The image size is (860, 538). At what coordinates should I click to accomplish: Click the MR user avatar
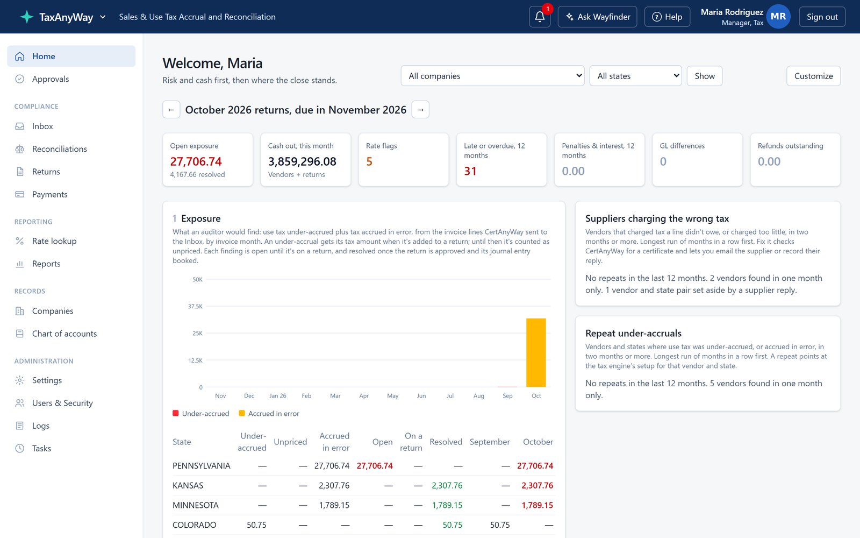[x=778, y=17]
